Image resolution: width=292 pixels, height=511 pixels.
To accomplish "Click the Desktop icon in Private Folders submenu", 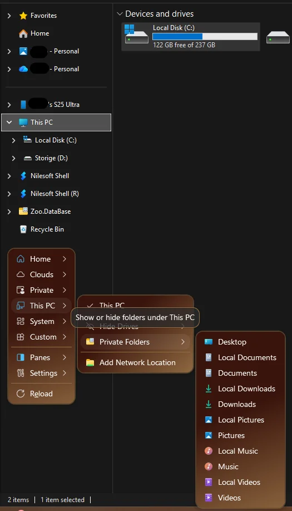I will click(209, 342).
